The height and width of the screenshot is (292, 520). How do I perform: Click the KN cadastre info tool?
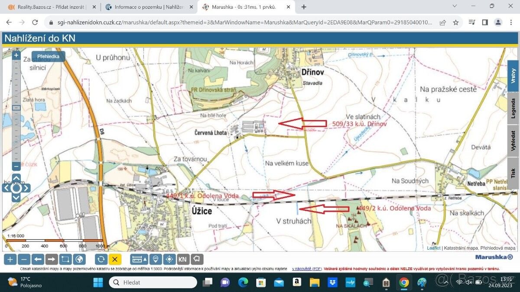(183, 259)
